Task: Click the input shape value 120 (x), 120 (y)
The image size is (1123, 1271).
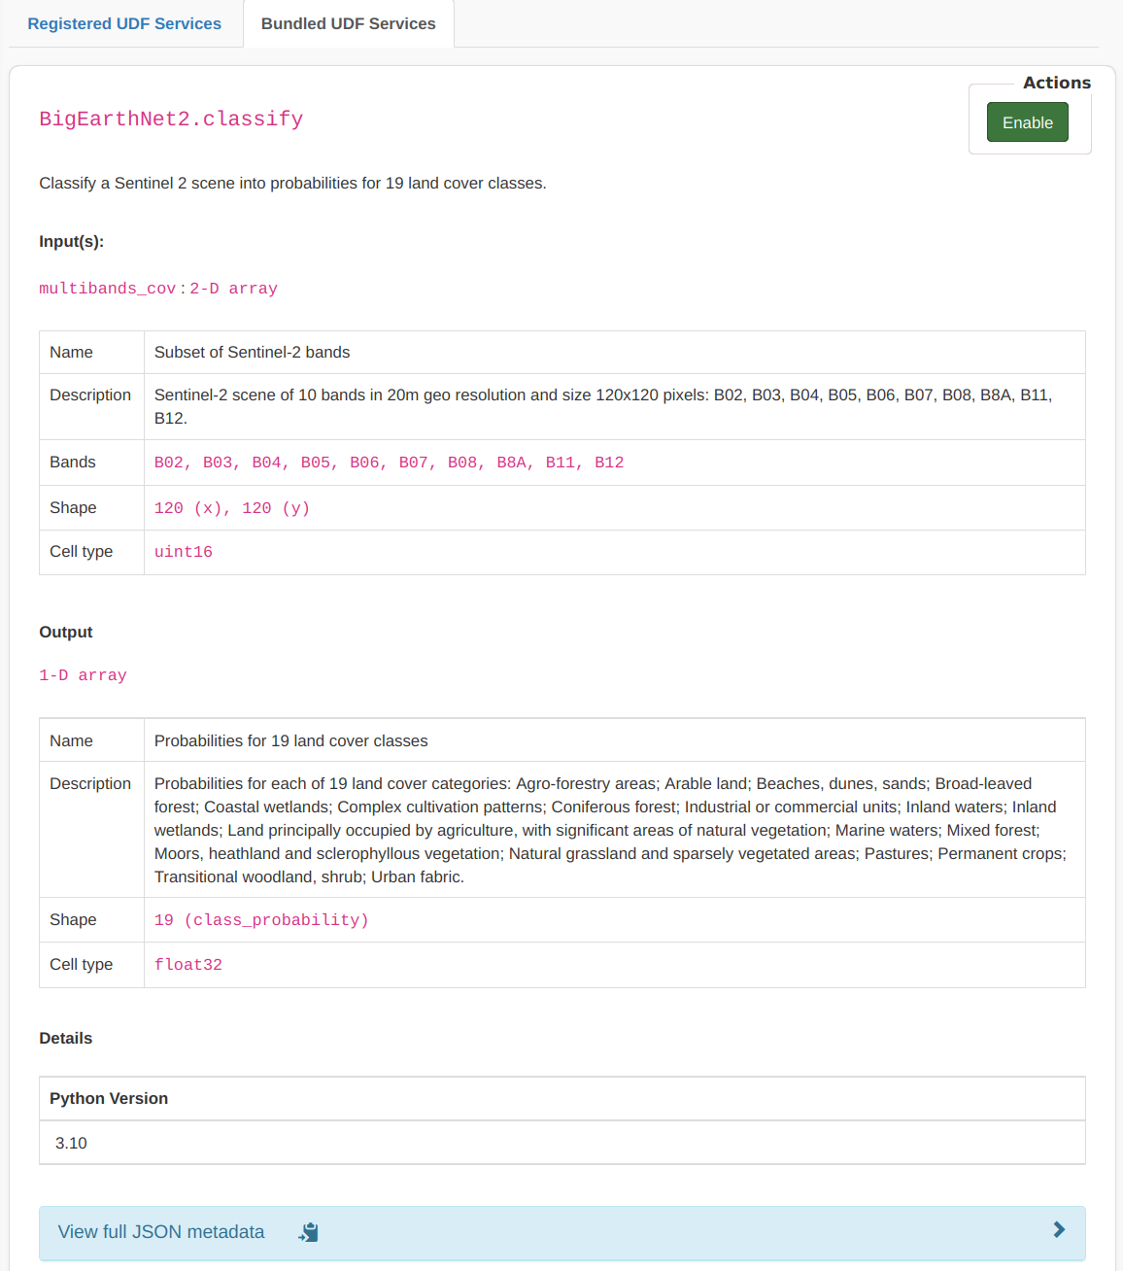Action: [232, 508]
